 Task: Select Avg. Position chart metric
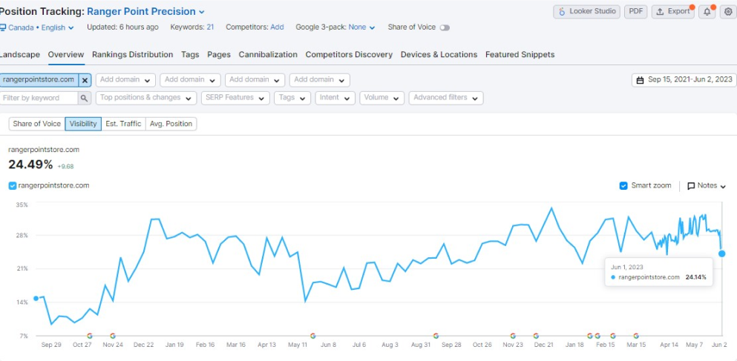tap(171, 124)
